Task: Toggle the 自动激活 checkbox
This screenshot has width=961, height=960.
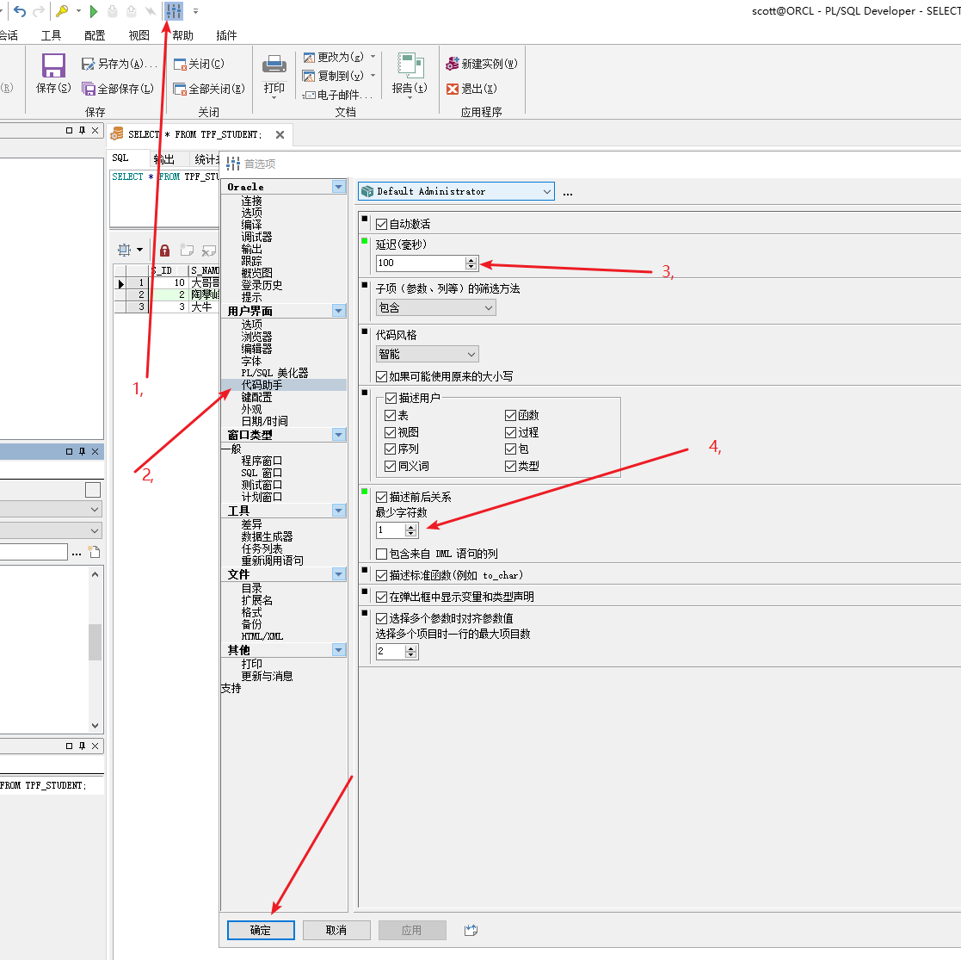Action: tap(381, 225)
